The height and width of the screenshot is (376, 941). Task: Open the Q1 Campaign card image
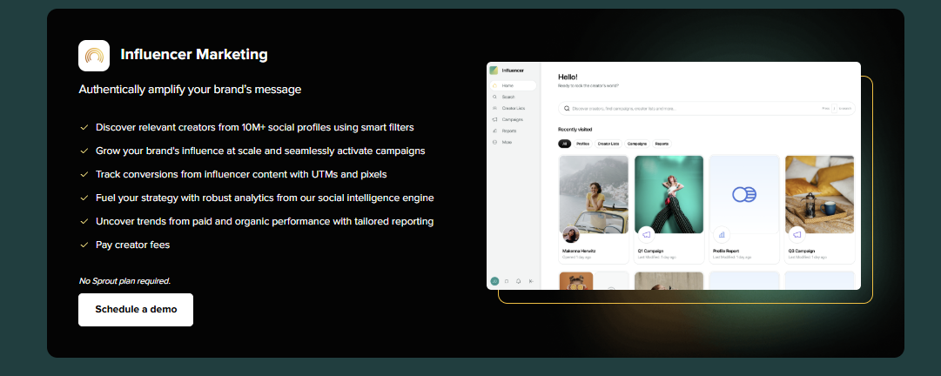(669, 194)
